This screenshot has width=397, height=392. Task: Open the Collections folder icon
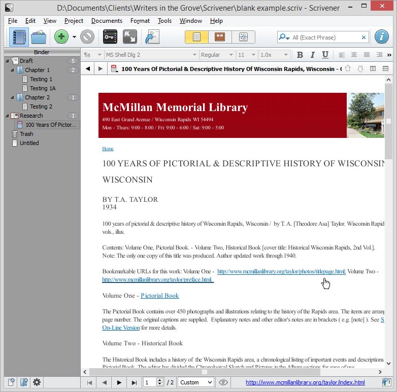pyautogui.click(x=39, y=37)
